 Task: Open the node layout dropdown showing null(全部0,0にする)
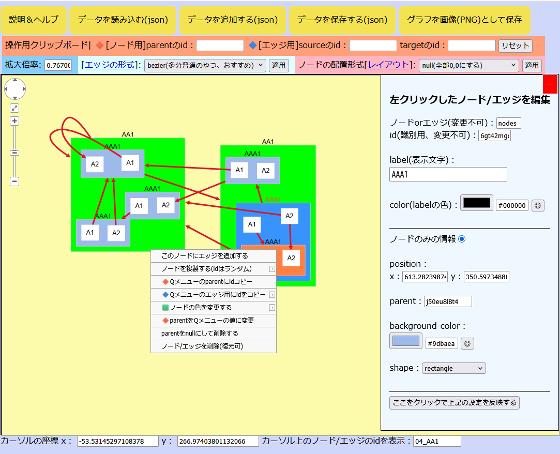[x=468, y=65]
